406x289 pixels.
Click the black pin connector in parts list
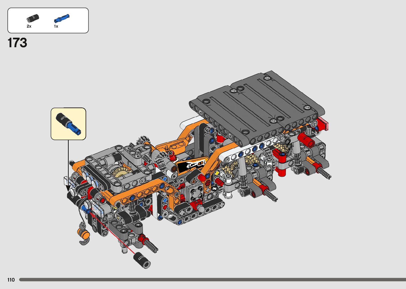[x=33, y=18]
